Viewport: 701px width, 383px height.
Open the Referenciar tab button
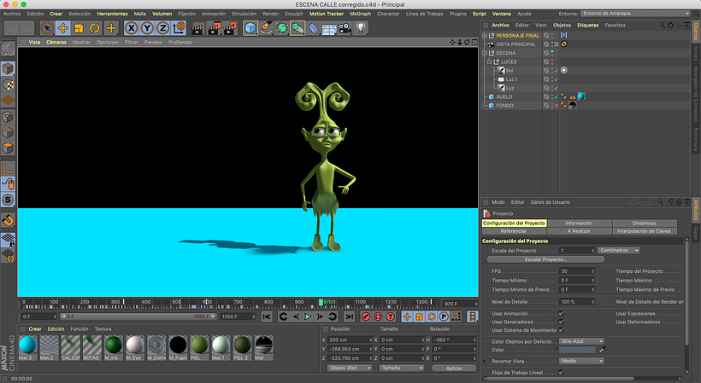[x=514, y=231]
